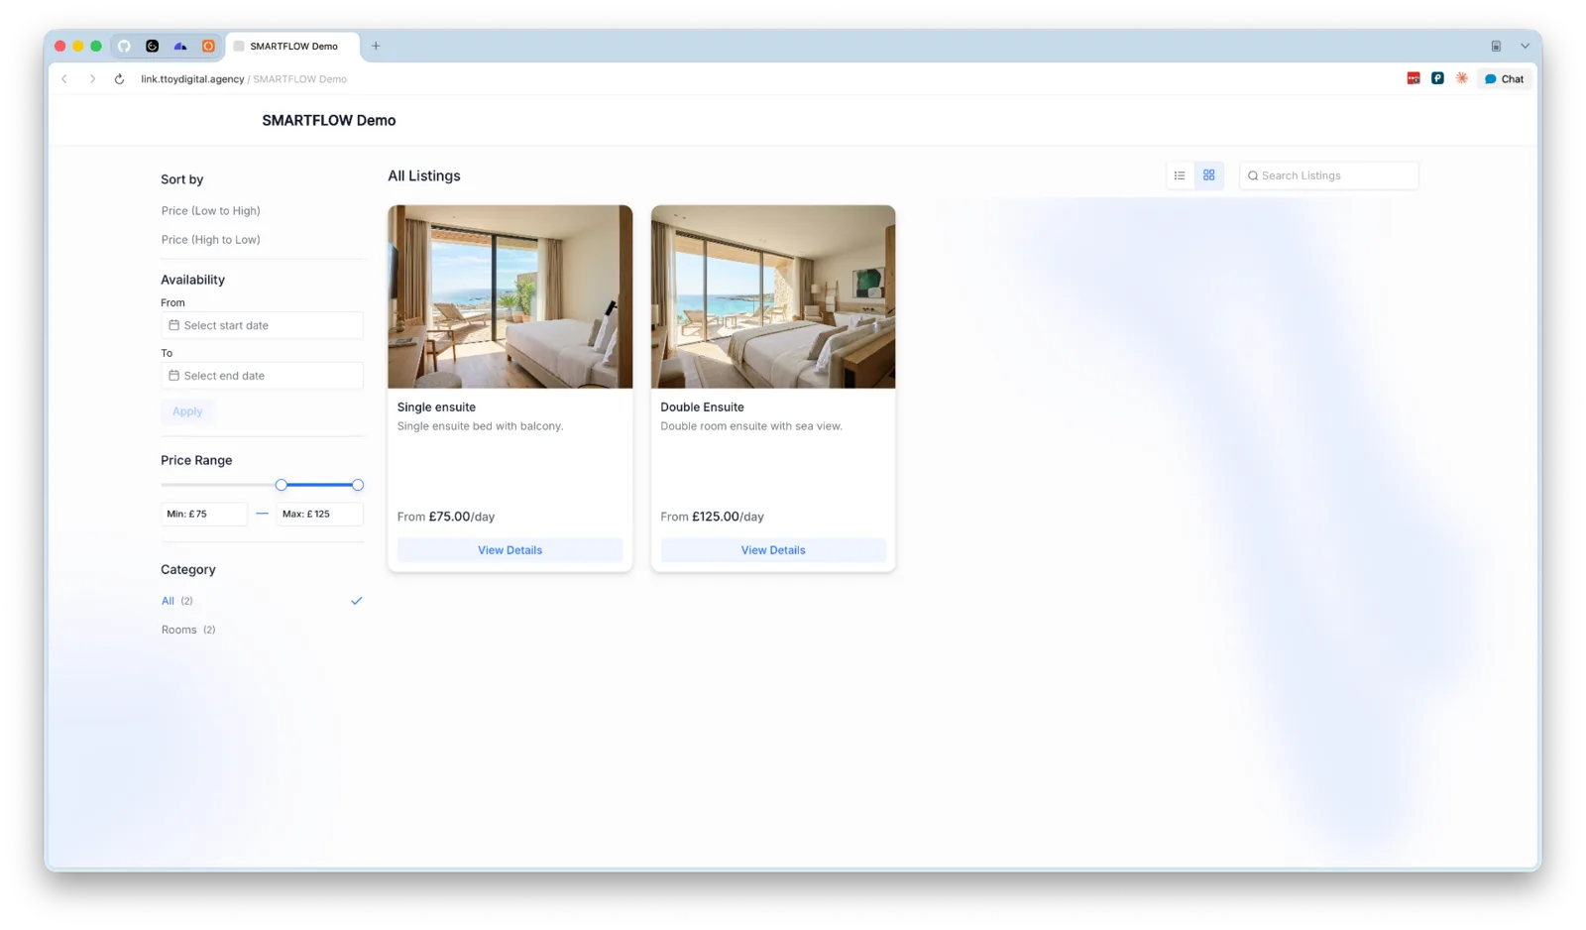This screenshot has width=1586, height=930.
Task: Open the Select end date picker
Action: (x=262, y=376)
